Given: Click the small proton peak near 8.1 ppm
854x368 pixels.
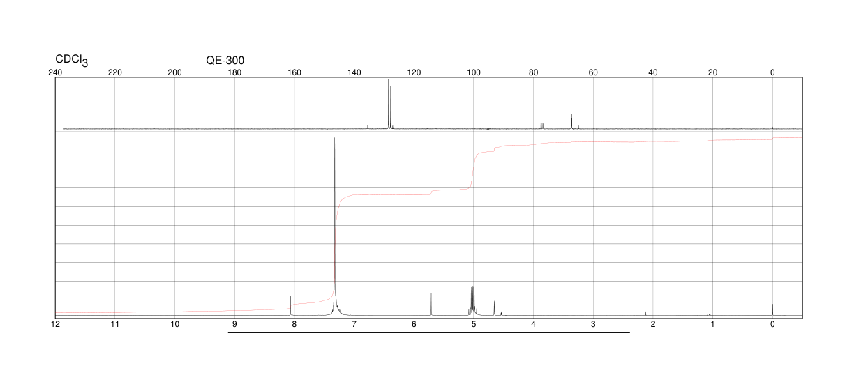Looking at the screenshot, I should click(290, 305).
